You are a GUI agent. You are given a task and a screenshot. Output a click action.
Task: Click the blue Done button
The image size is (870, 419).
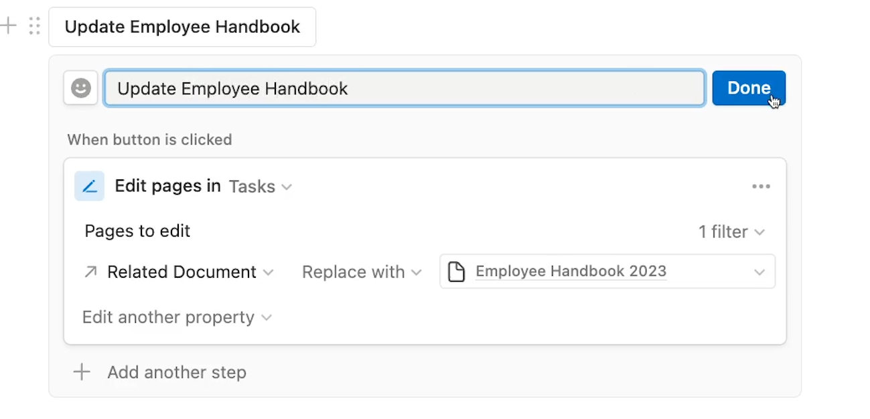click(x=749, y=88)
